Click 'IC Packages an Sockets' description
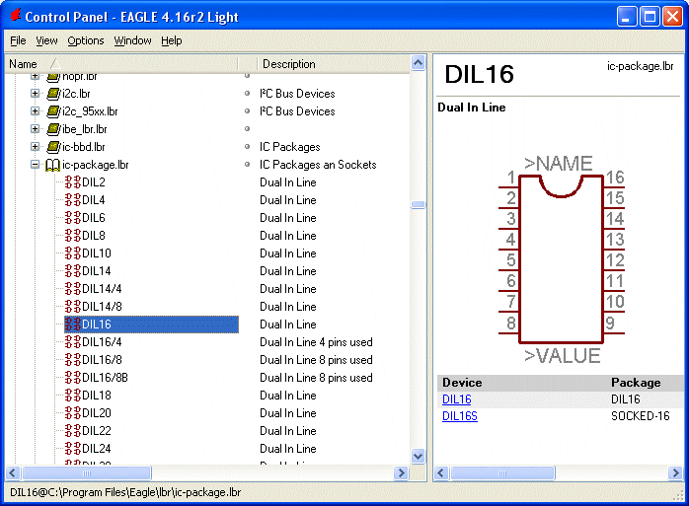This screenshot has height=506, width=689. tap(318, 165)
